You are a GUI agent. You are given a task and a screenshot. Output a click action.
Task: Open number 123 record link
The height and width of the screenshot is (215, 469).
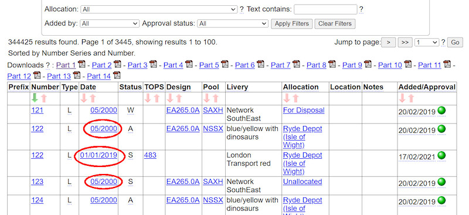pyautogui.click(x=37, y=182)
